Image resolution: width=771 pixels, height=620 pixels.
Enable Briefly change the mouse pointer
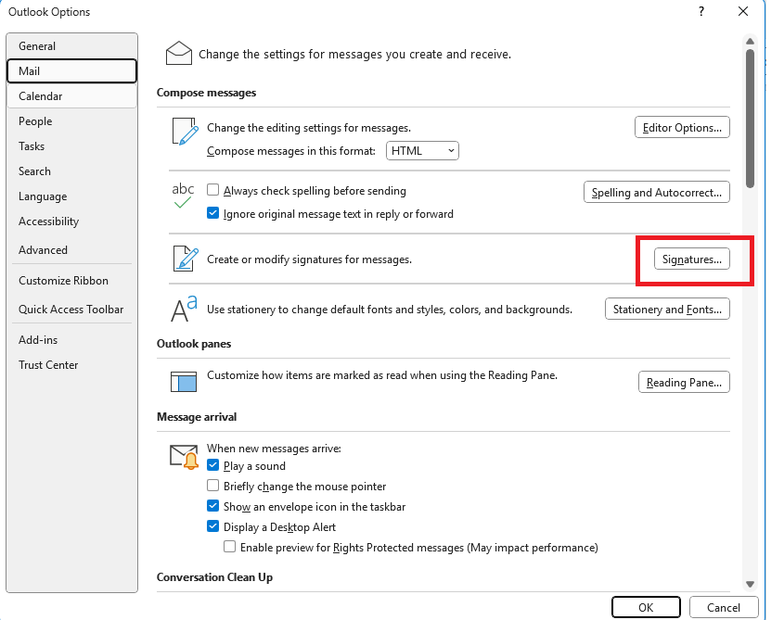click(x=212, y=486)
